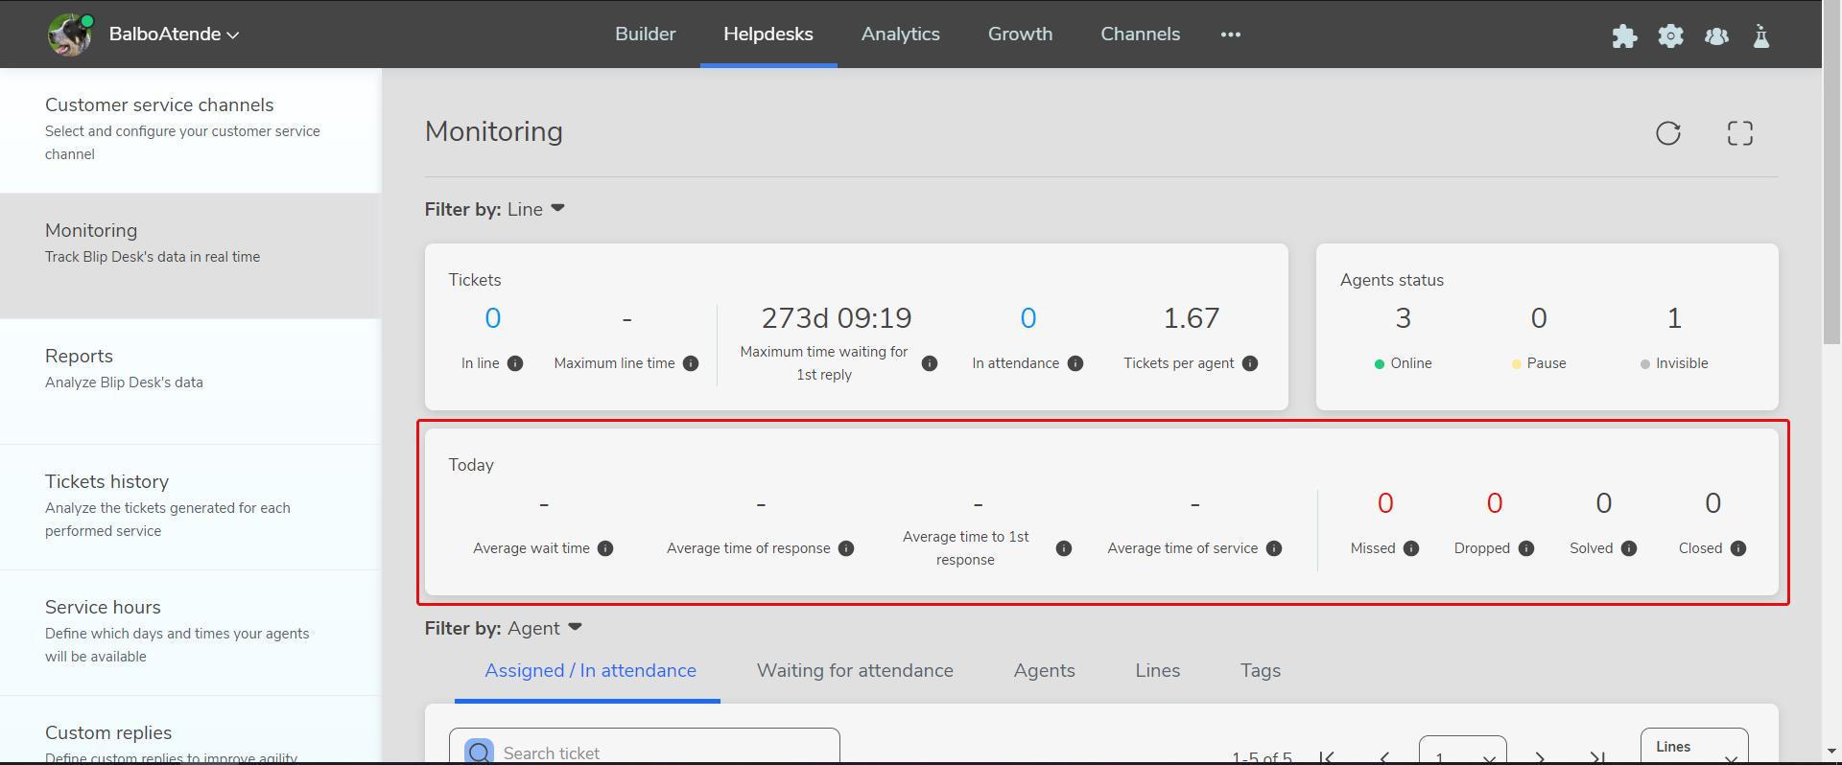The height and width of the screenshot is (765, 1842).
Task: Open Channels in top navigation
Action: [x=1141, y=34]
